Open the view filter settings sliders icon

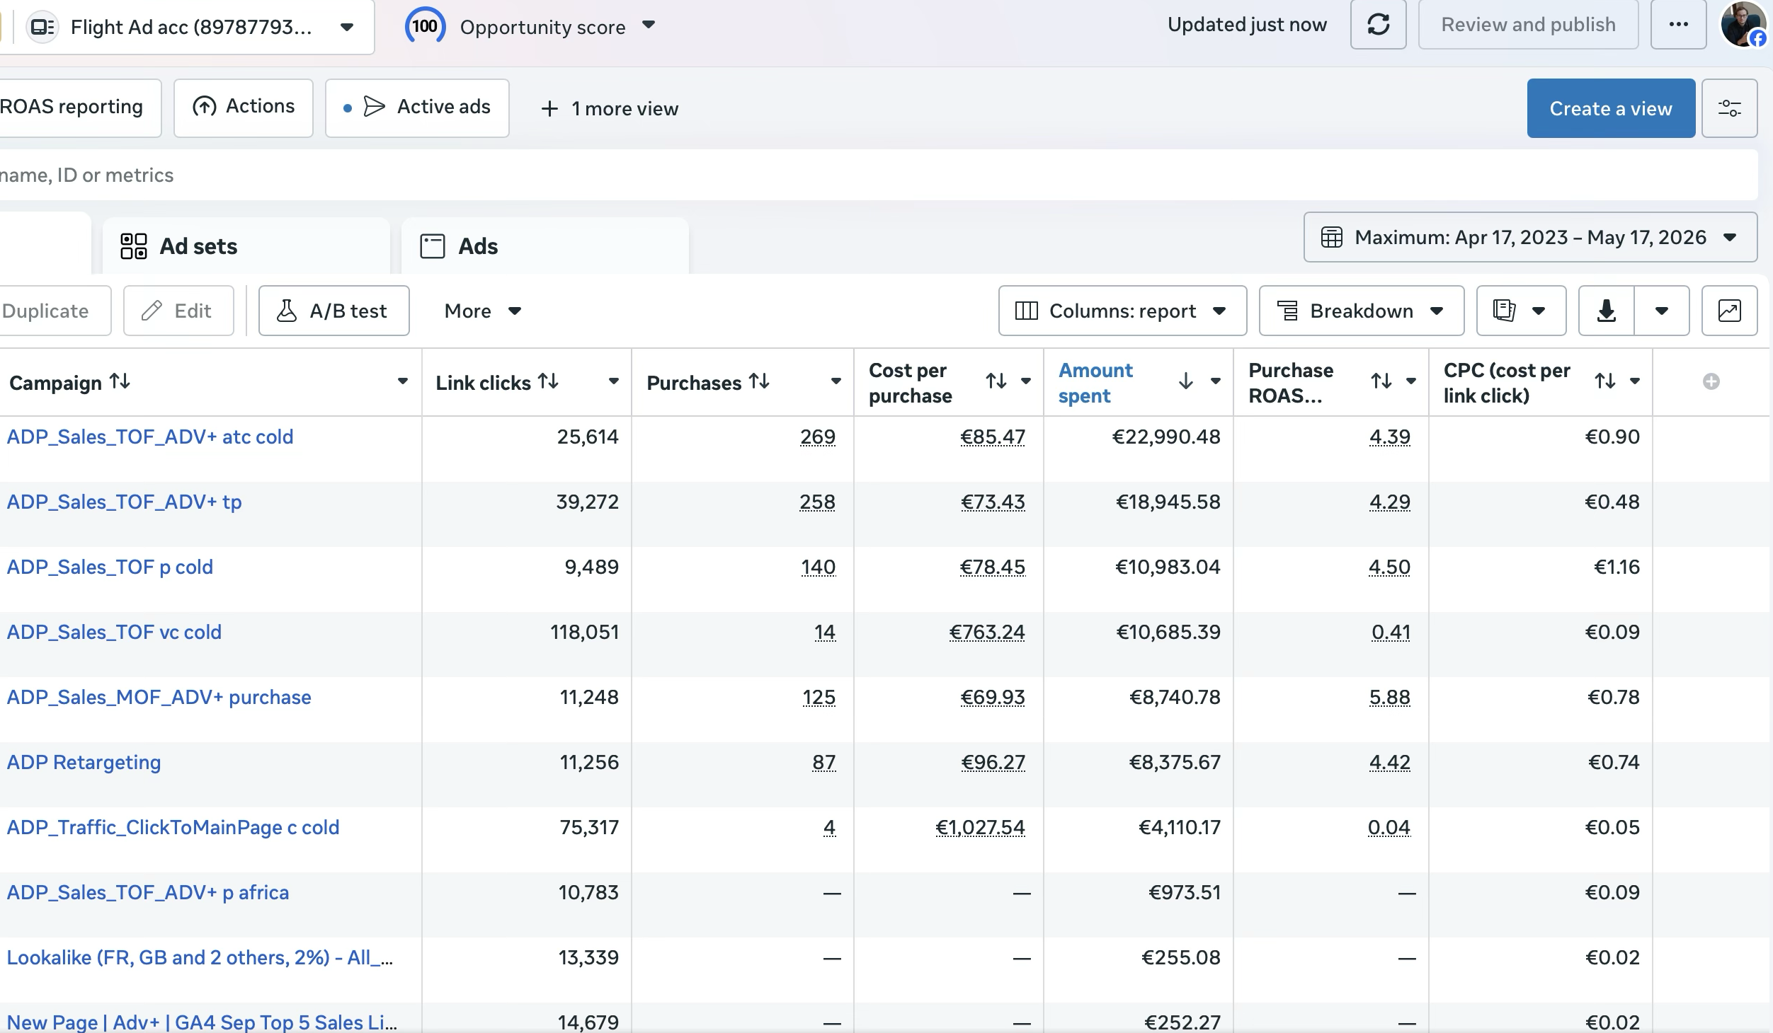pyautogui.click(x=1729, y=108)
